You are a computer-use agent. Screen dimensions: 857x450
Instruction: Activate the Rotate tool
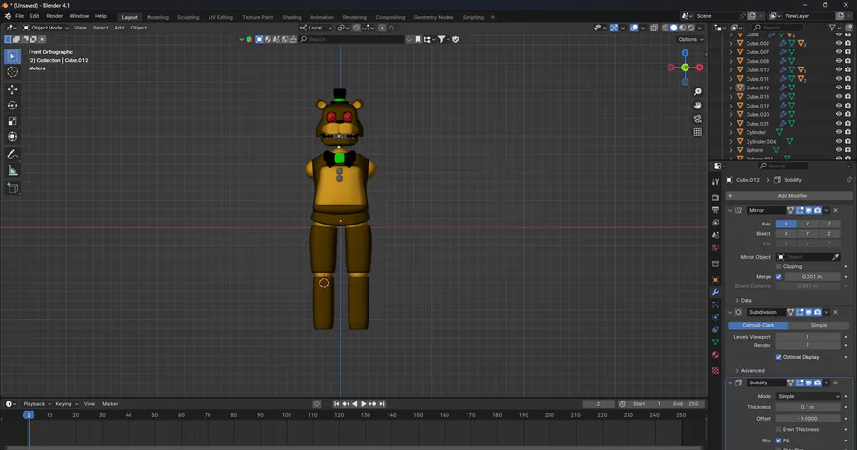[x=12, y=106]
